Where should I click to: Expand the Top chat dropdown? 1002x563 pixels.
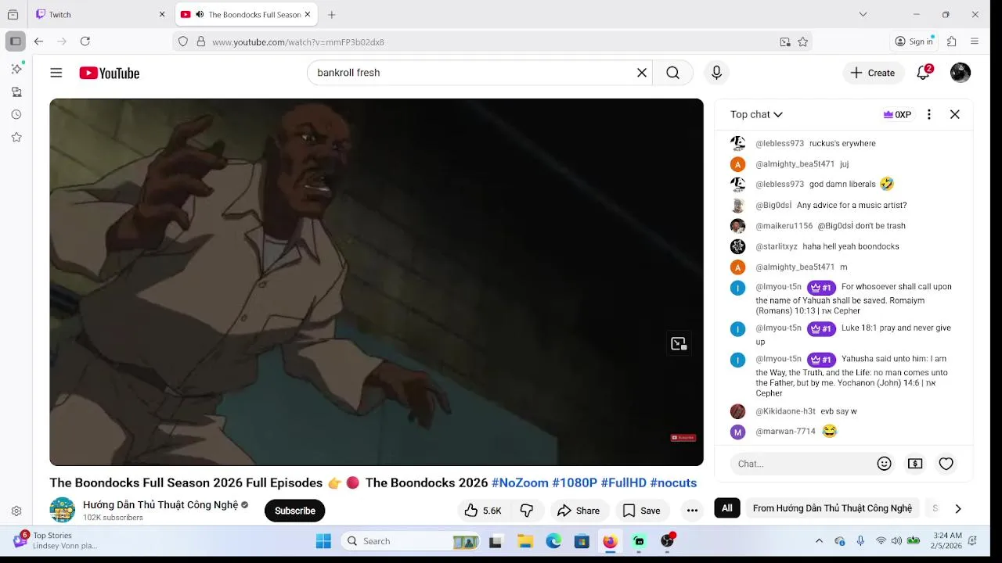[x=756, y=114]
